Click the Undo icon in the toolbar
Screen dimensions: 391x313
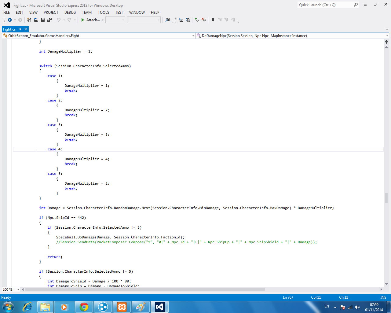(x=60, y=20)
